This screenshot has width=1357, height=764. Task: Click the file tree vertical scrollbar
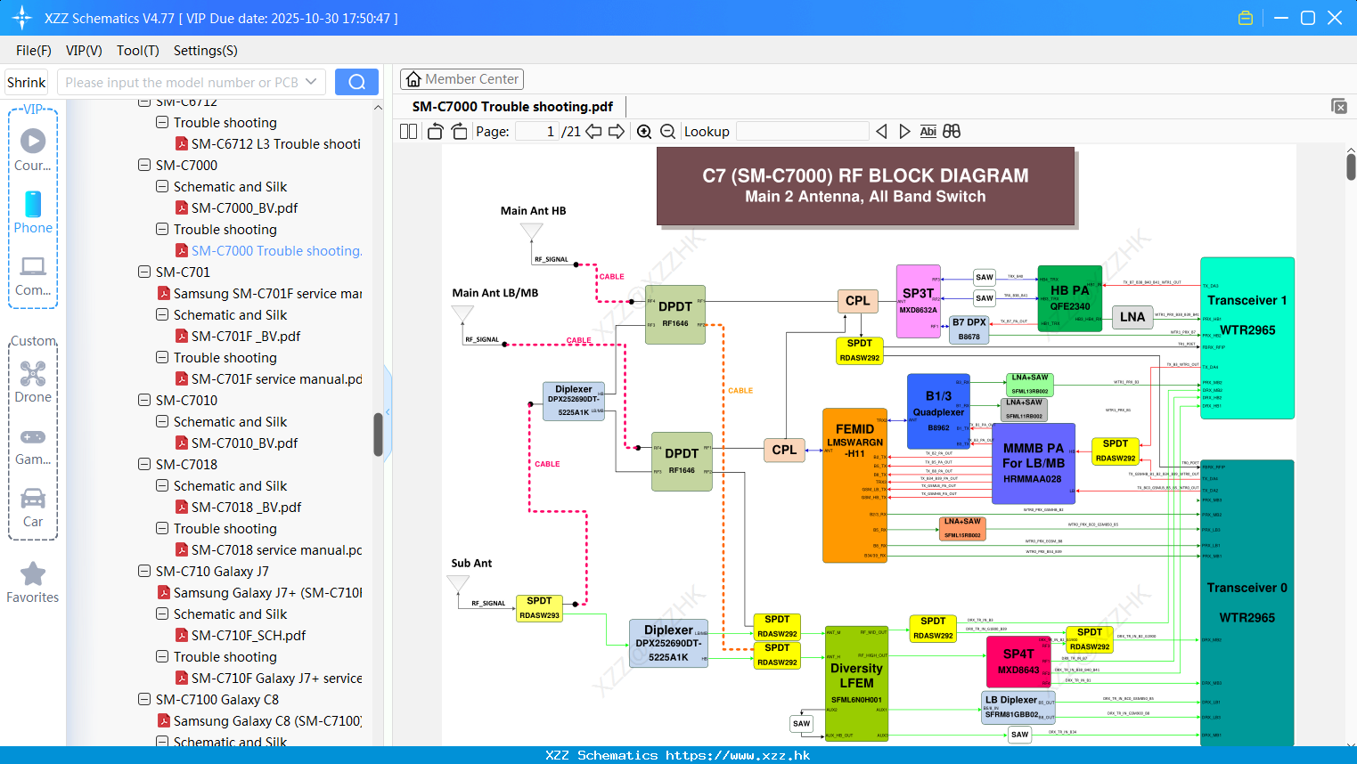pos(378,434)
